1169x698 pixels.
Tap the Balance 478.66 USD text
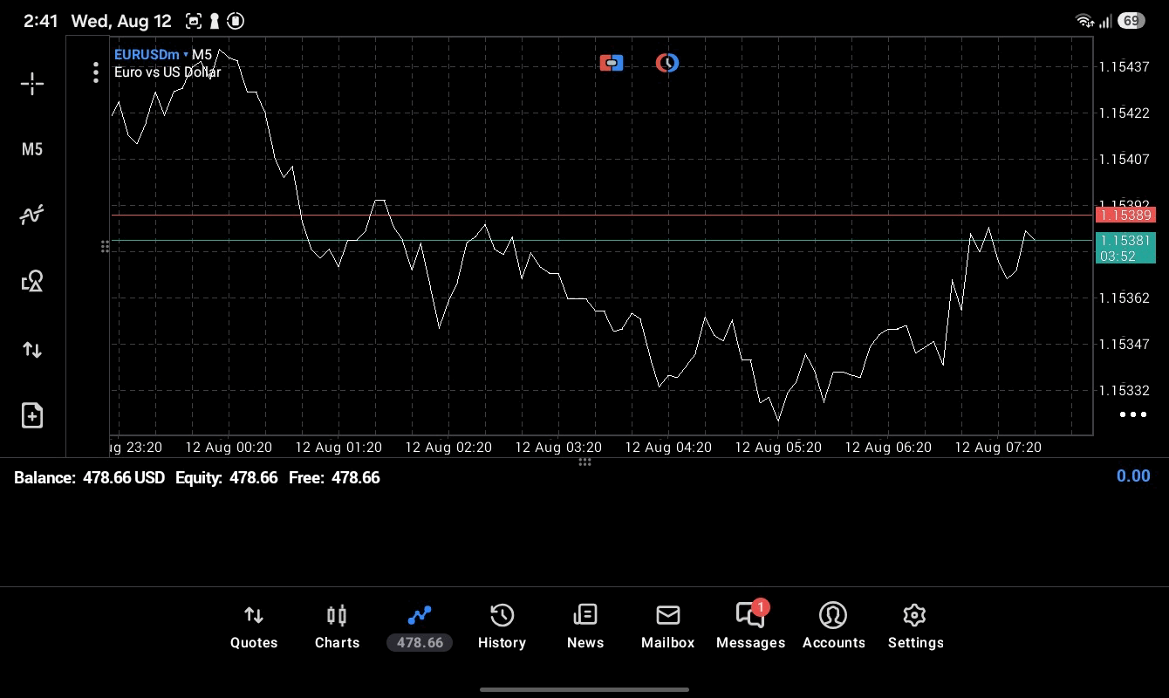89,477
